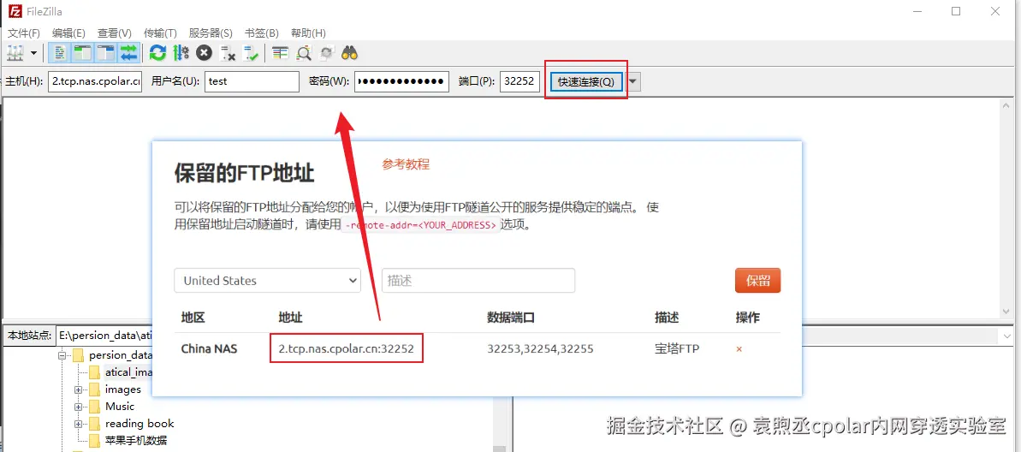Expand the images folder

78,390
